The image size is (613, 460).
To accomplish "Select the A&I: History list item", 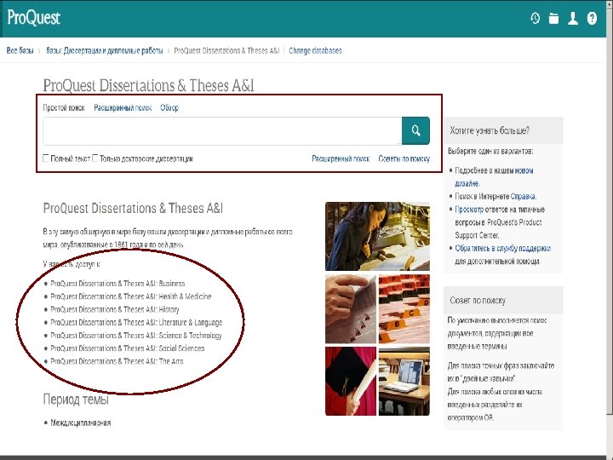I will (x=115, y=309).
